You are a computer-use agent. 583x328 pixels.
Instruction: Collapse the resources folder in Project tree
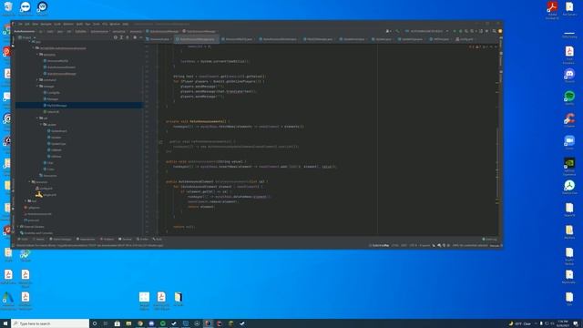[30, 182]
